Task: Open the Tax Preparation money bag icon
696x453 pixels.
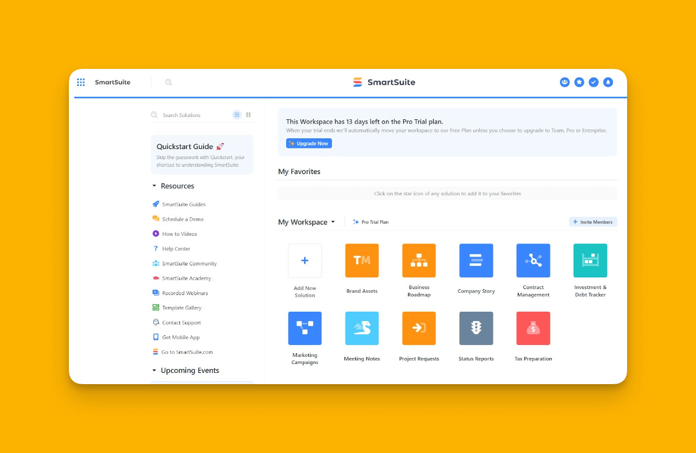Action: [x=533, y=328]
